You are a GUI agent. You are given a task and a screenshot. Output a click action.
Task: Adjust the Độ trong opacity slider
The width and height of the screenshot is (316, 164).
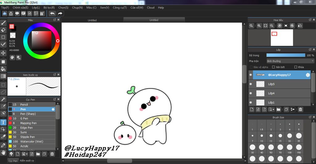(286, 55)
